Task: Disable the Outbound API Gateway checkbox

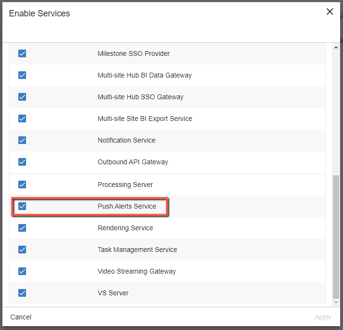Action: [22, 162]
